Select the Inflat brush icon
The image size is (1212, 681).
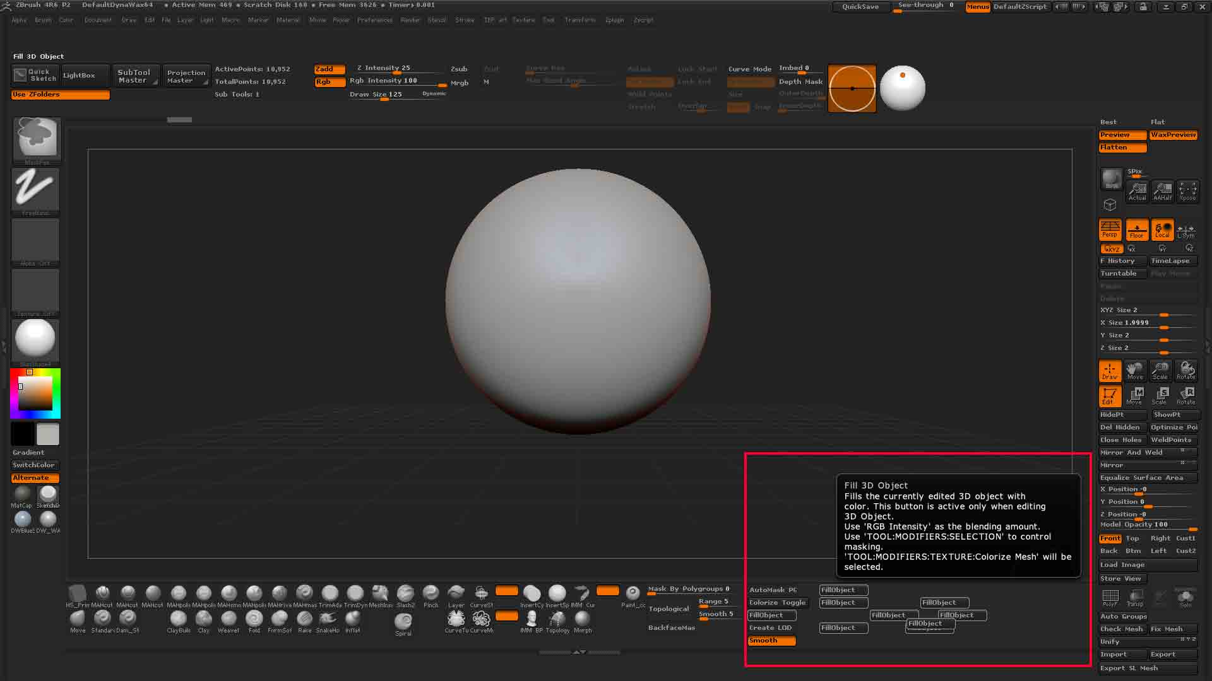coord(353,619)
